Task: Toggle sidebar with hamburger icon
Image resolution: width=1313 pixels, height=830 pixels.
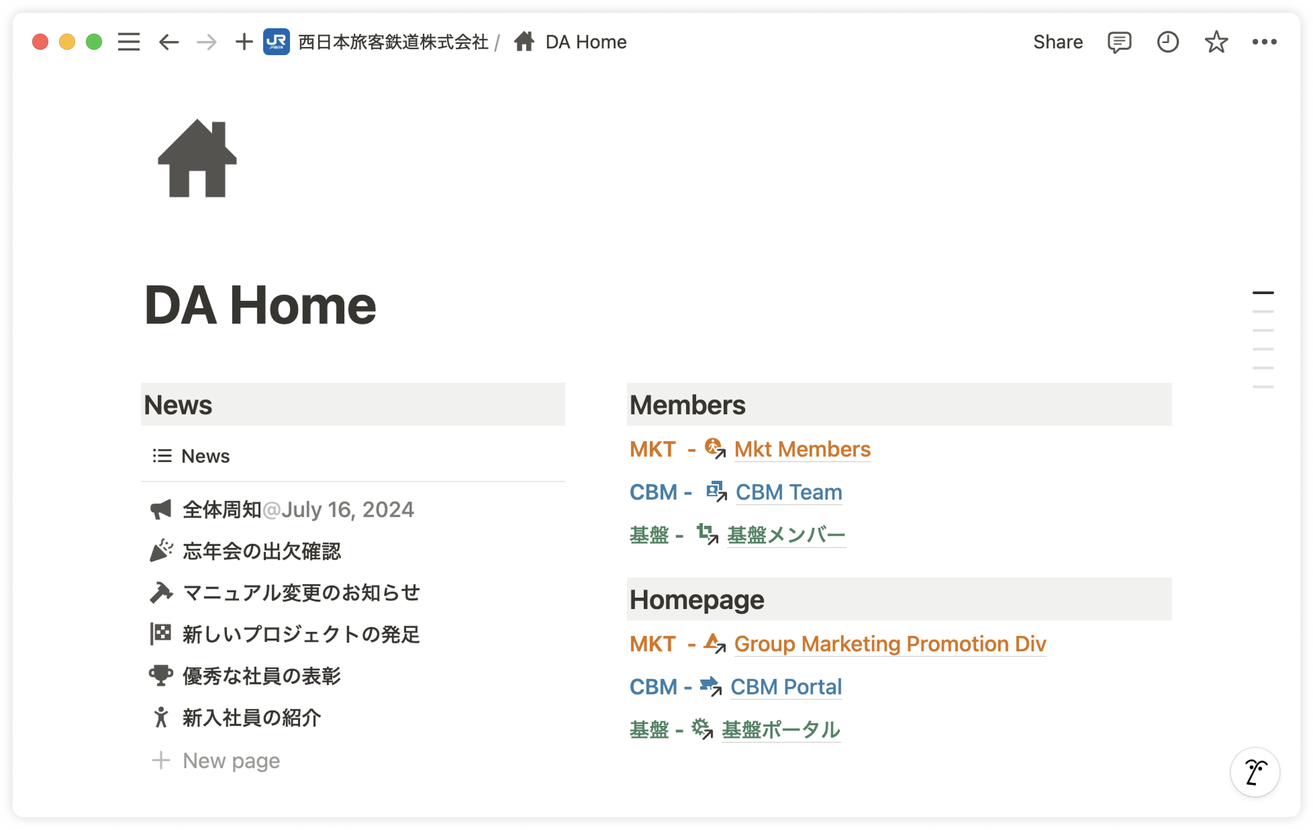Action: tap(129, 42)
